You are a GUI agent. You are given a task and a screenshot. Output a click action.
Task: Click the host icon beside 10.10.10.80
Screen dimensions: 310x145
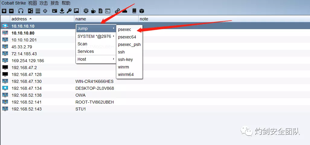[5, 33]
